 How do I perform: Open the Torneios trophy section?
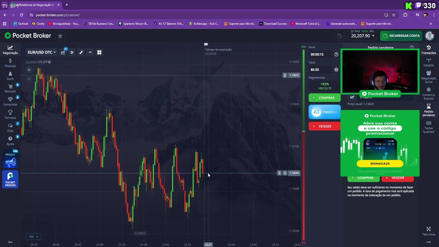[10, 115]
